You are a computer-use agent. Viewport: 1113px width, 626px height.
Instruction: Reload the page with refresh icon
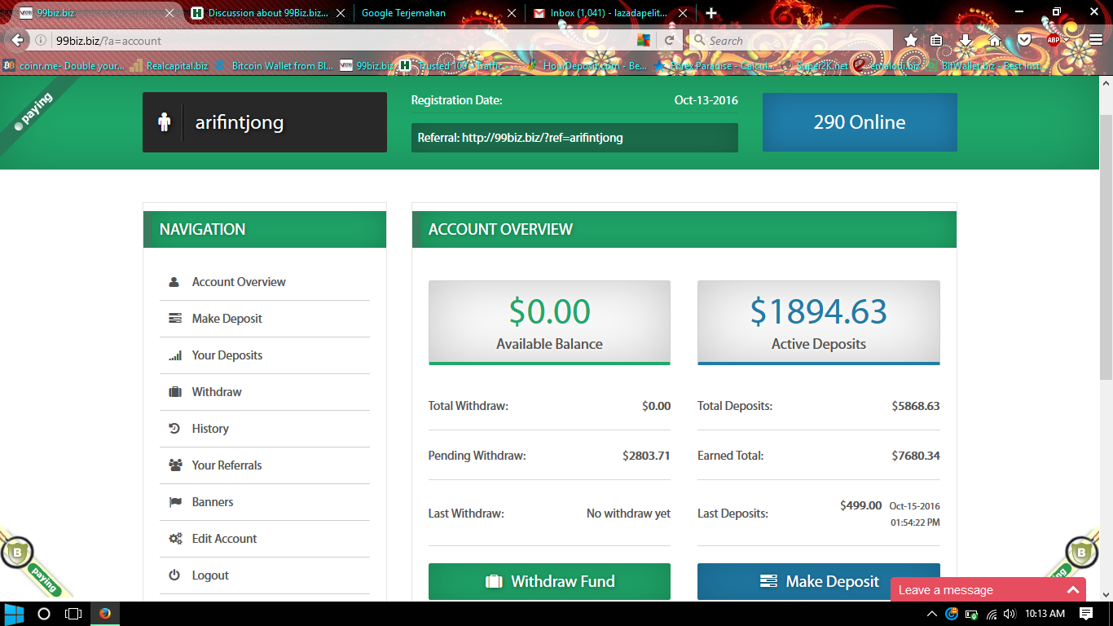(669, 40)
